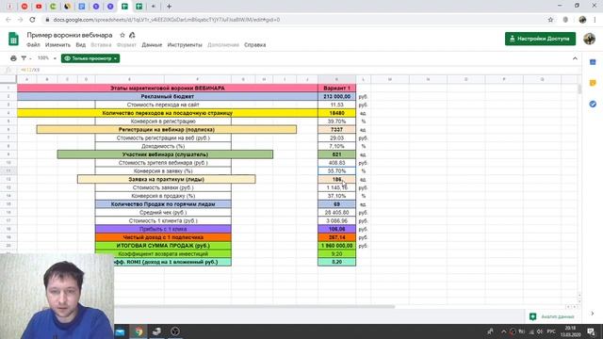Open the Chrome three-dot menu
Viewport: 603px width, 339px height.
[x=595, y=20]
